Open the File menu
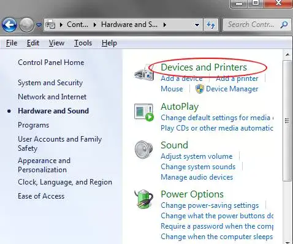293x244 pixels. pyautogui.click(x=12, y=43)
